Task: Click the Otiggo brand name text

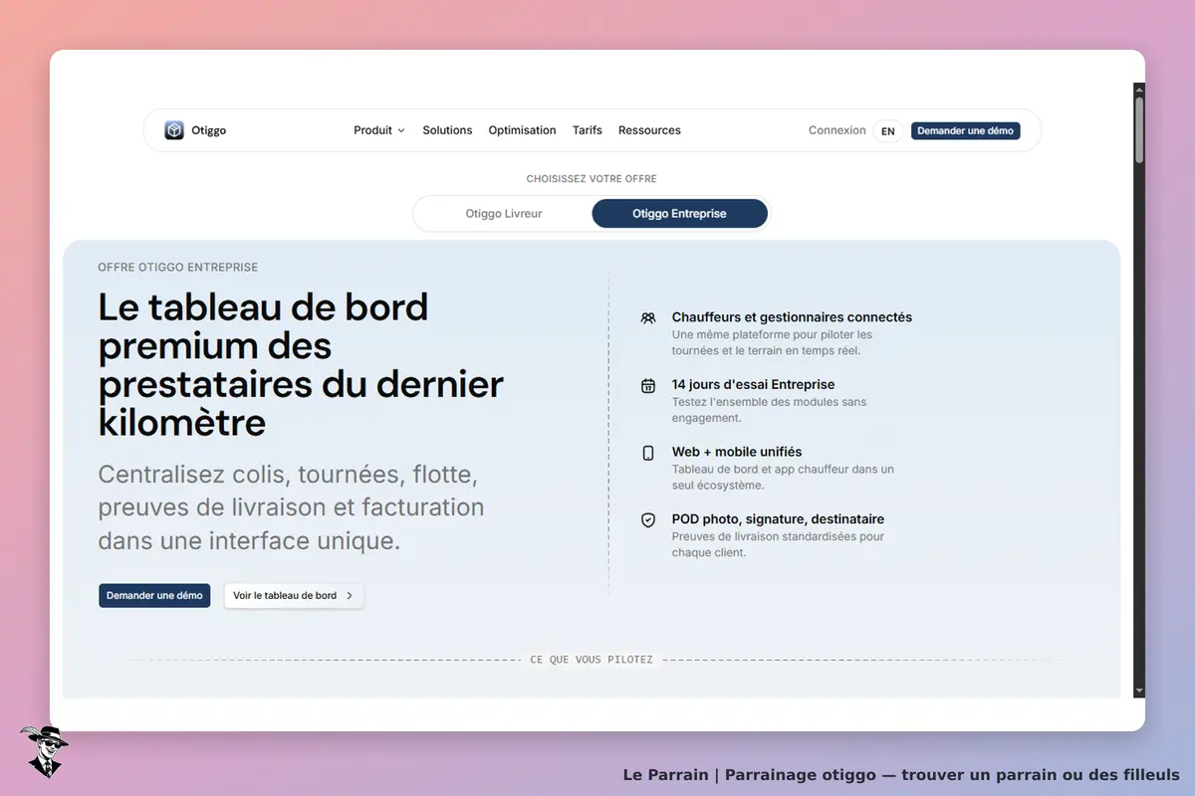Action: point(209,130)
